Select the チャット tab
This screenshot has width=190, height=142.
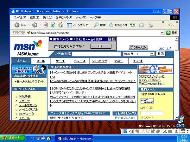(138, 61)
